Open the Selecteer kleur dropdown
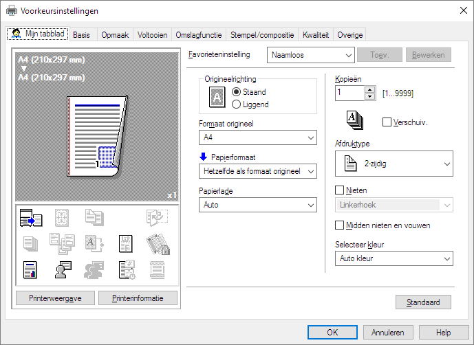This screenshot has height=345, width=474. (394, 258)
